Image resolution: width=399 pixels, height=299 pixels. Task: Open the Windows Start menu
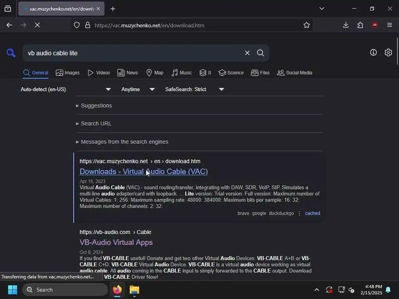click(12, 290)
